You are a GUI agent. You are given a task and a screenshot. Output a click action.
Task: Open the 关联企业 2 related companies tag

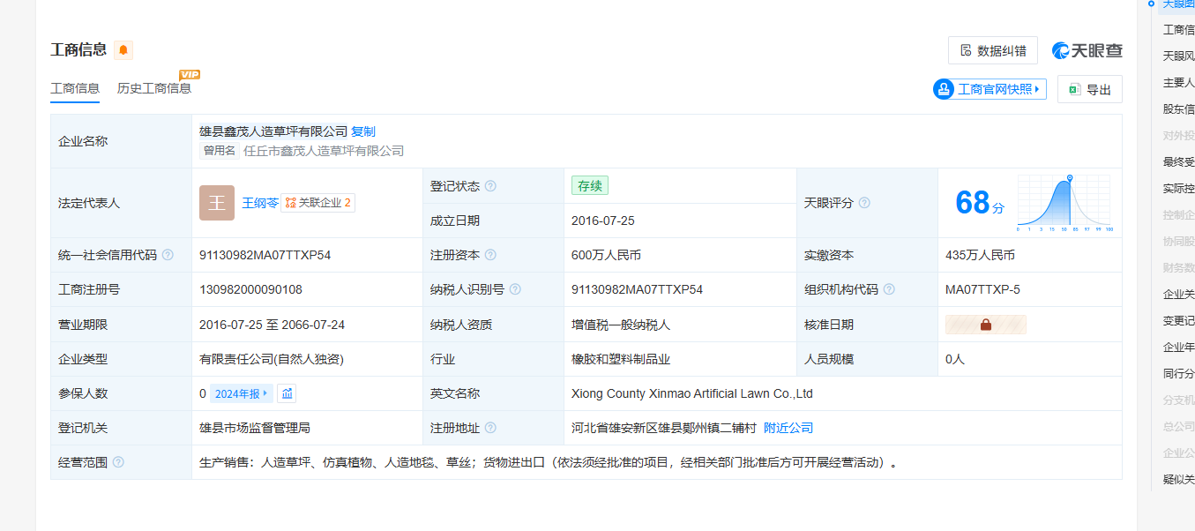[x=318, y=203]
